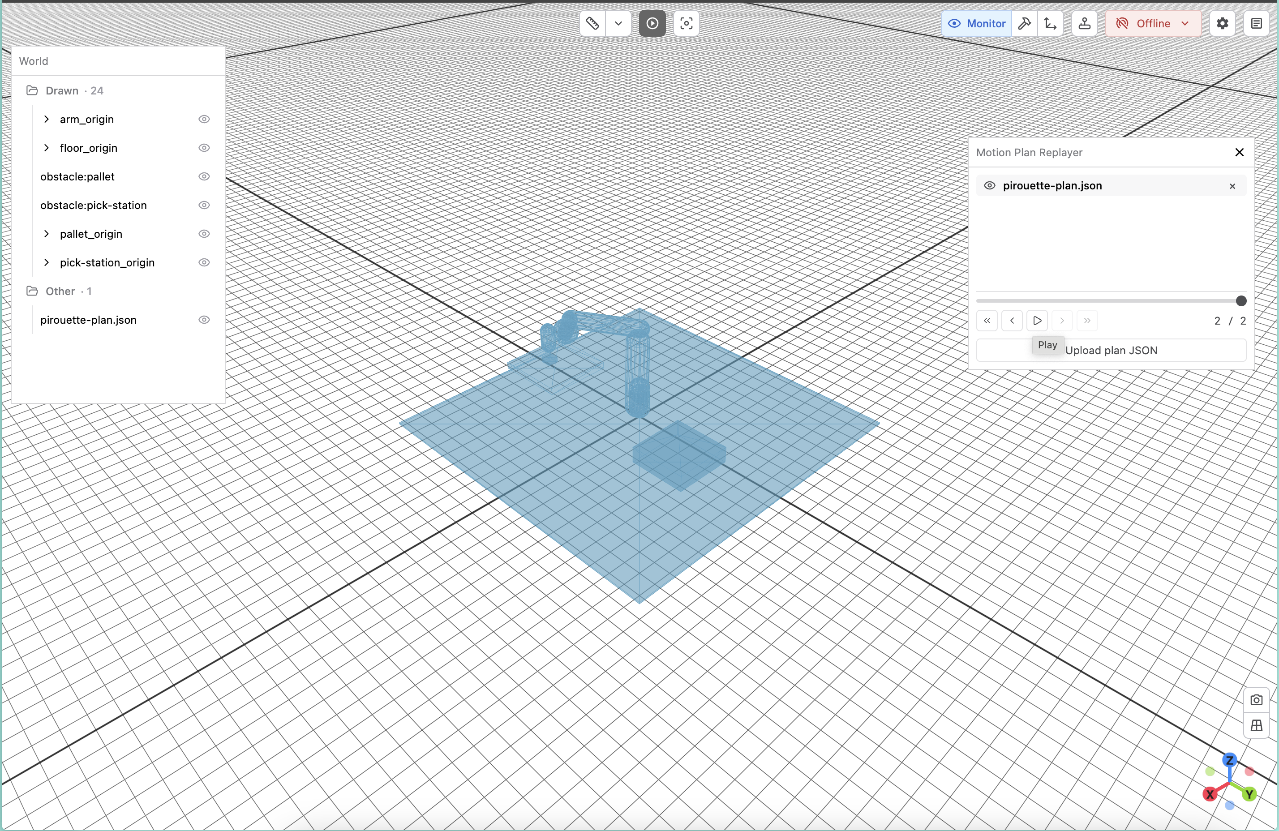Viewport: 1279px width, 831px height.
Task: Toggle the Motion Plan Replayer toolbar button
Action: click(652, 24)
